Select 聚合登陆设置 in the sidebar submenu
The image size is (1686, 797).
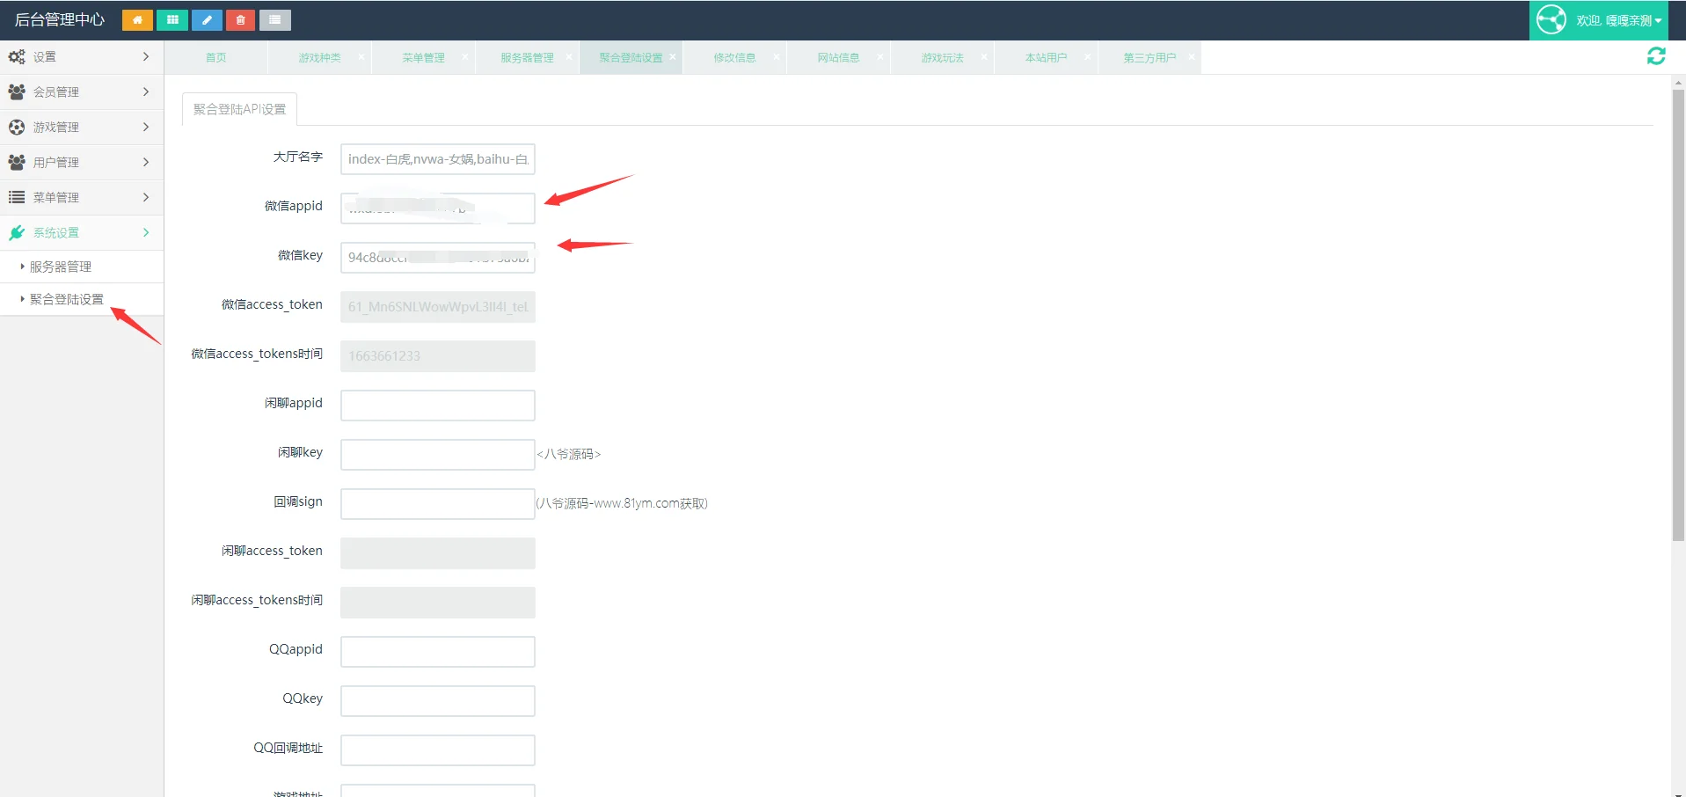point(66,299)
